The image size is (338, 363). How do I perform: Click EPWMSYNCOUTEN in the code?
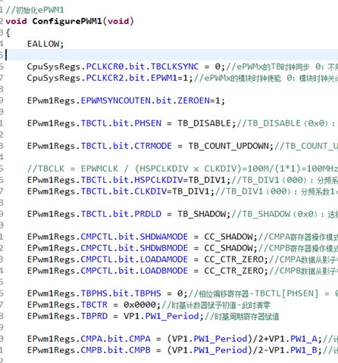tap(115, 101)
